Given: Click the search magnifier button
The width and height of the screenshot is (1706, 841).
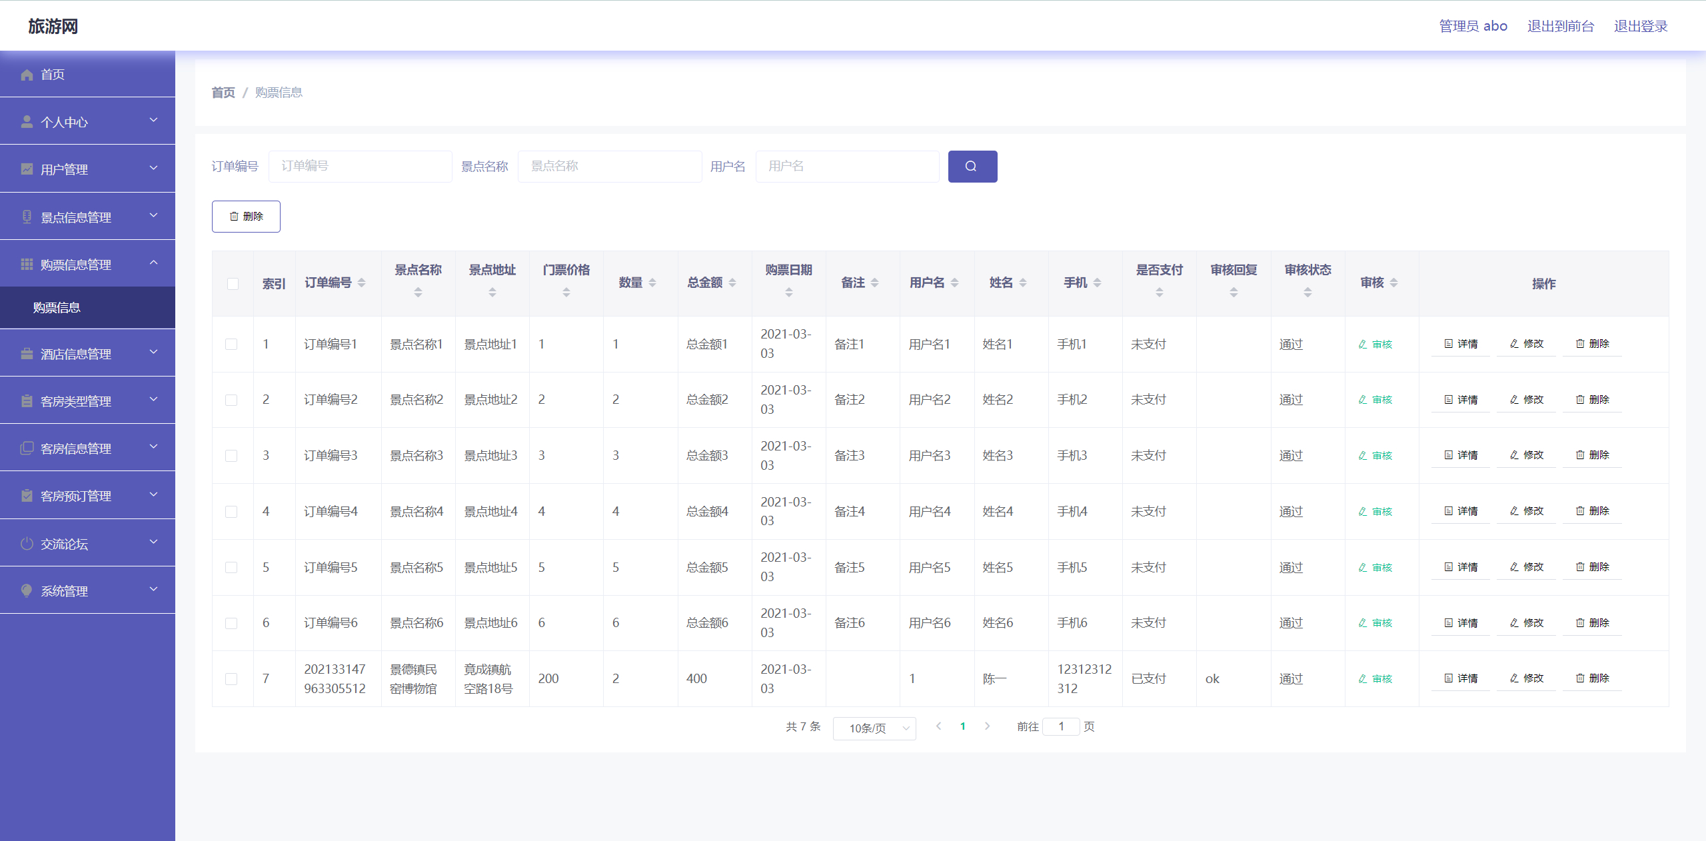Looking at the screenshot, I should [x=972, y=167].
